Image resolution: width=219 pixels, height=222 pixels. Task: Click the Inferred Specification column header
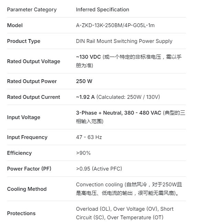click(102, 10)
